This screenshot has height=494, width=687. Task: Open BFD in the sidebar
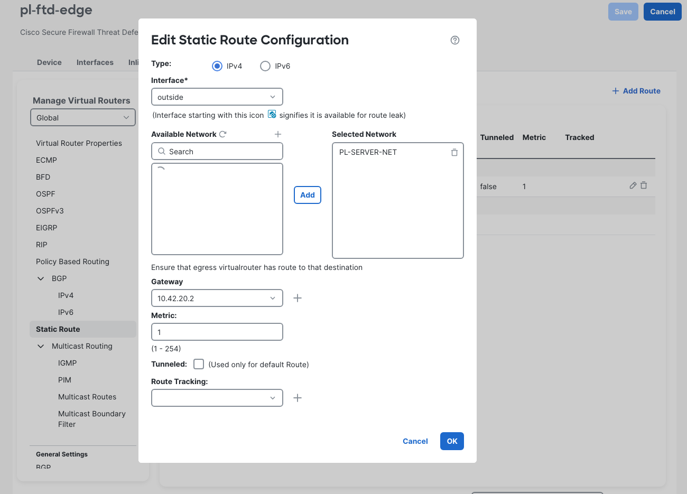click(x=43, y=177)
